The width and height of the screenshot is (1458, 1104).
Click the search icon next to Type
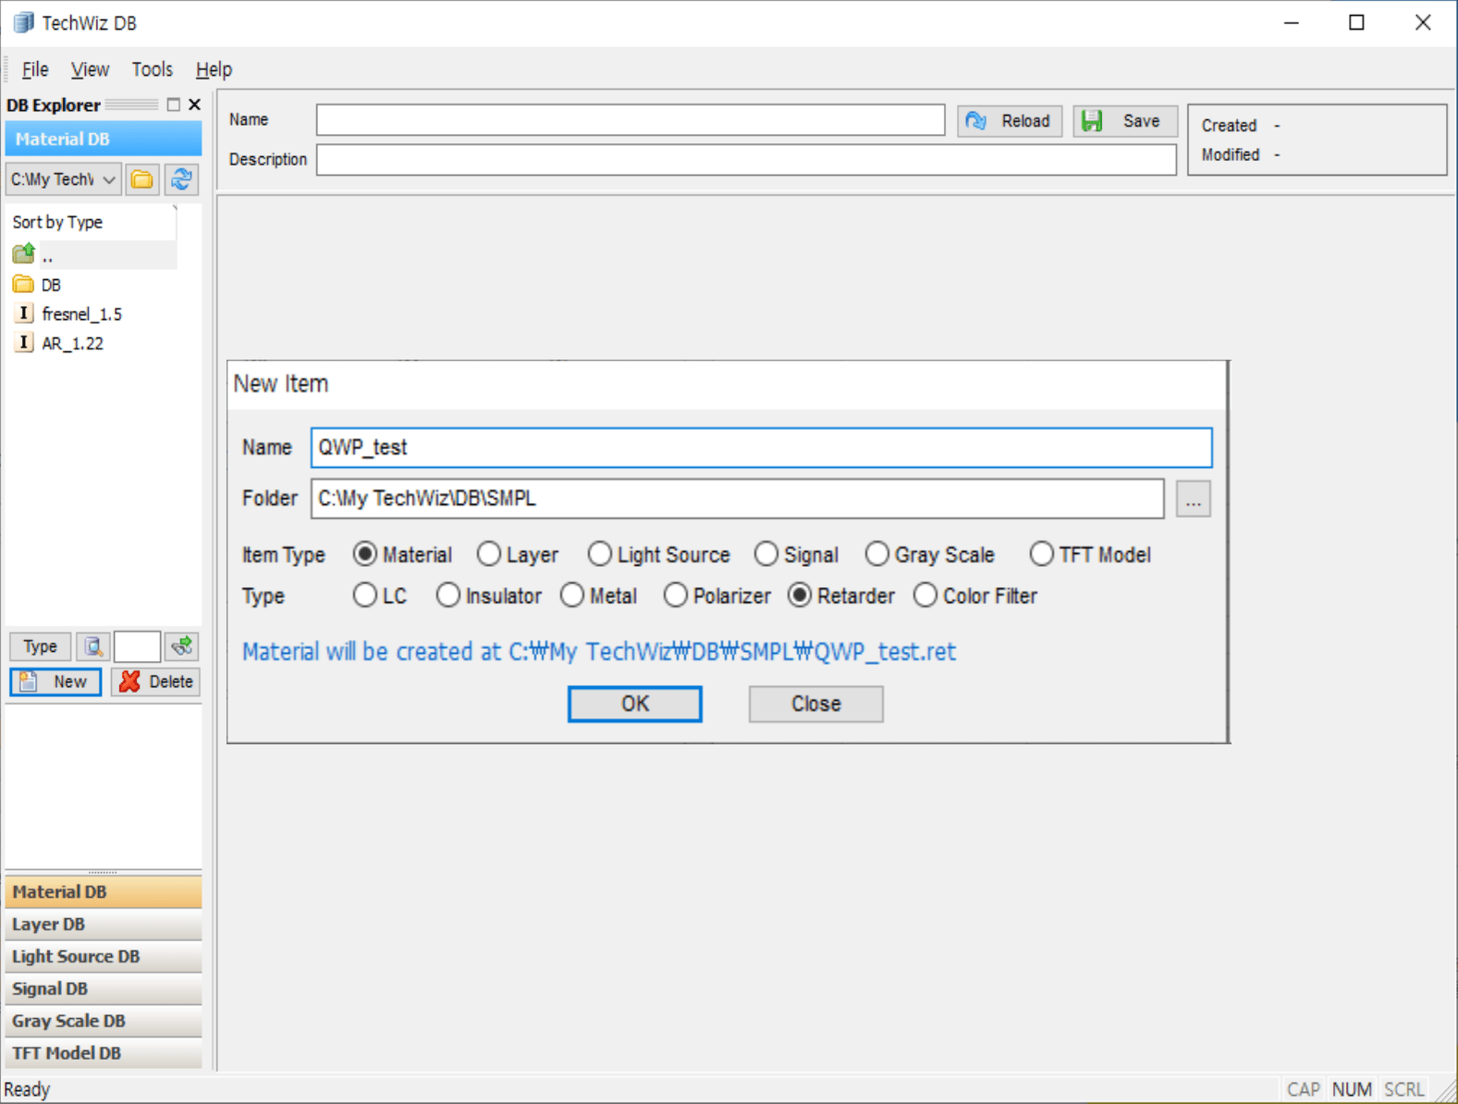pos(92,646)
